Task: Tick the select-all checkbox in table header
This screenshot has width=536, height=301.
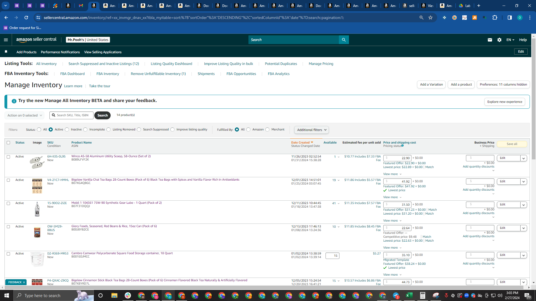Action: pos(8,143)
